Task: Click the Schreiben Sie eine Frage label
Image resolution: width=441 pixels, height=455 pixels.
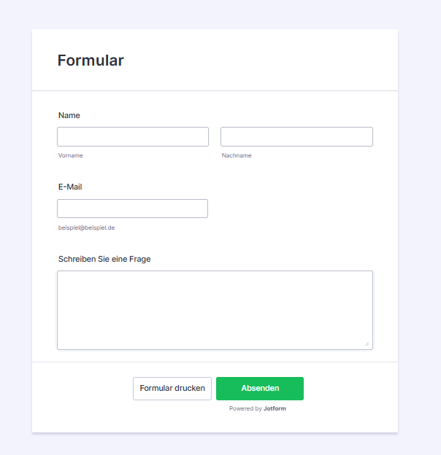Action: pos(104,259)
